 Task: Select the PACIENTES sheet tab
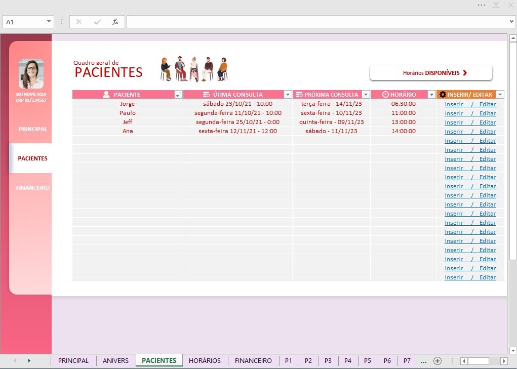pyautogui.click(x=159, y=360)
